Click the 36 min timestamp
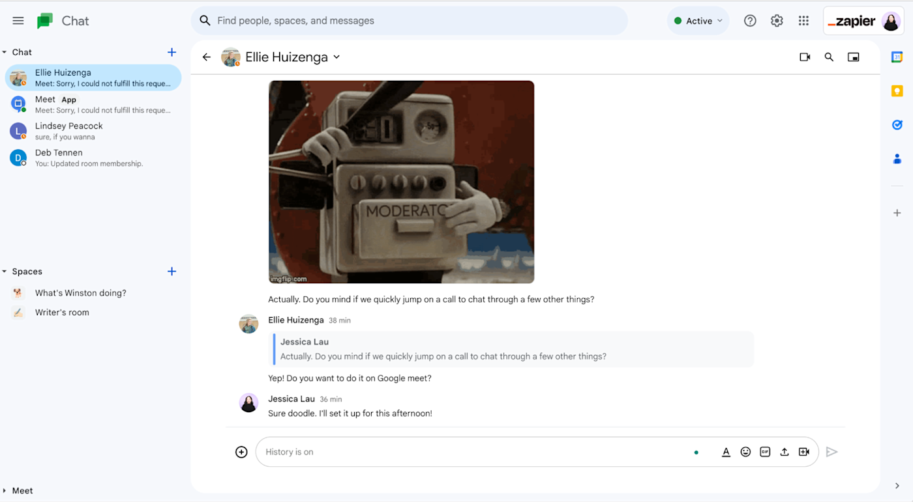The height and width of the screenshot is (502, 913). 331,399
